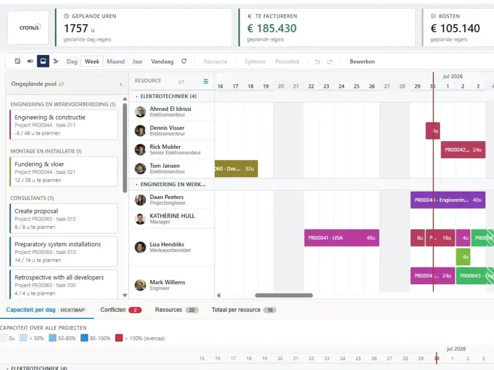Open the Totaal per resource tab
Screen dimensions: 494x370
pos(244,310)
